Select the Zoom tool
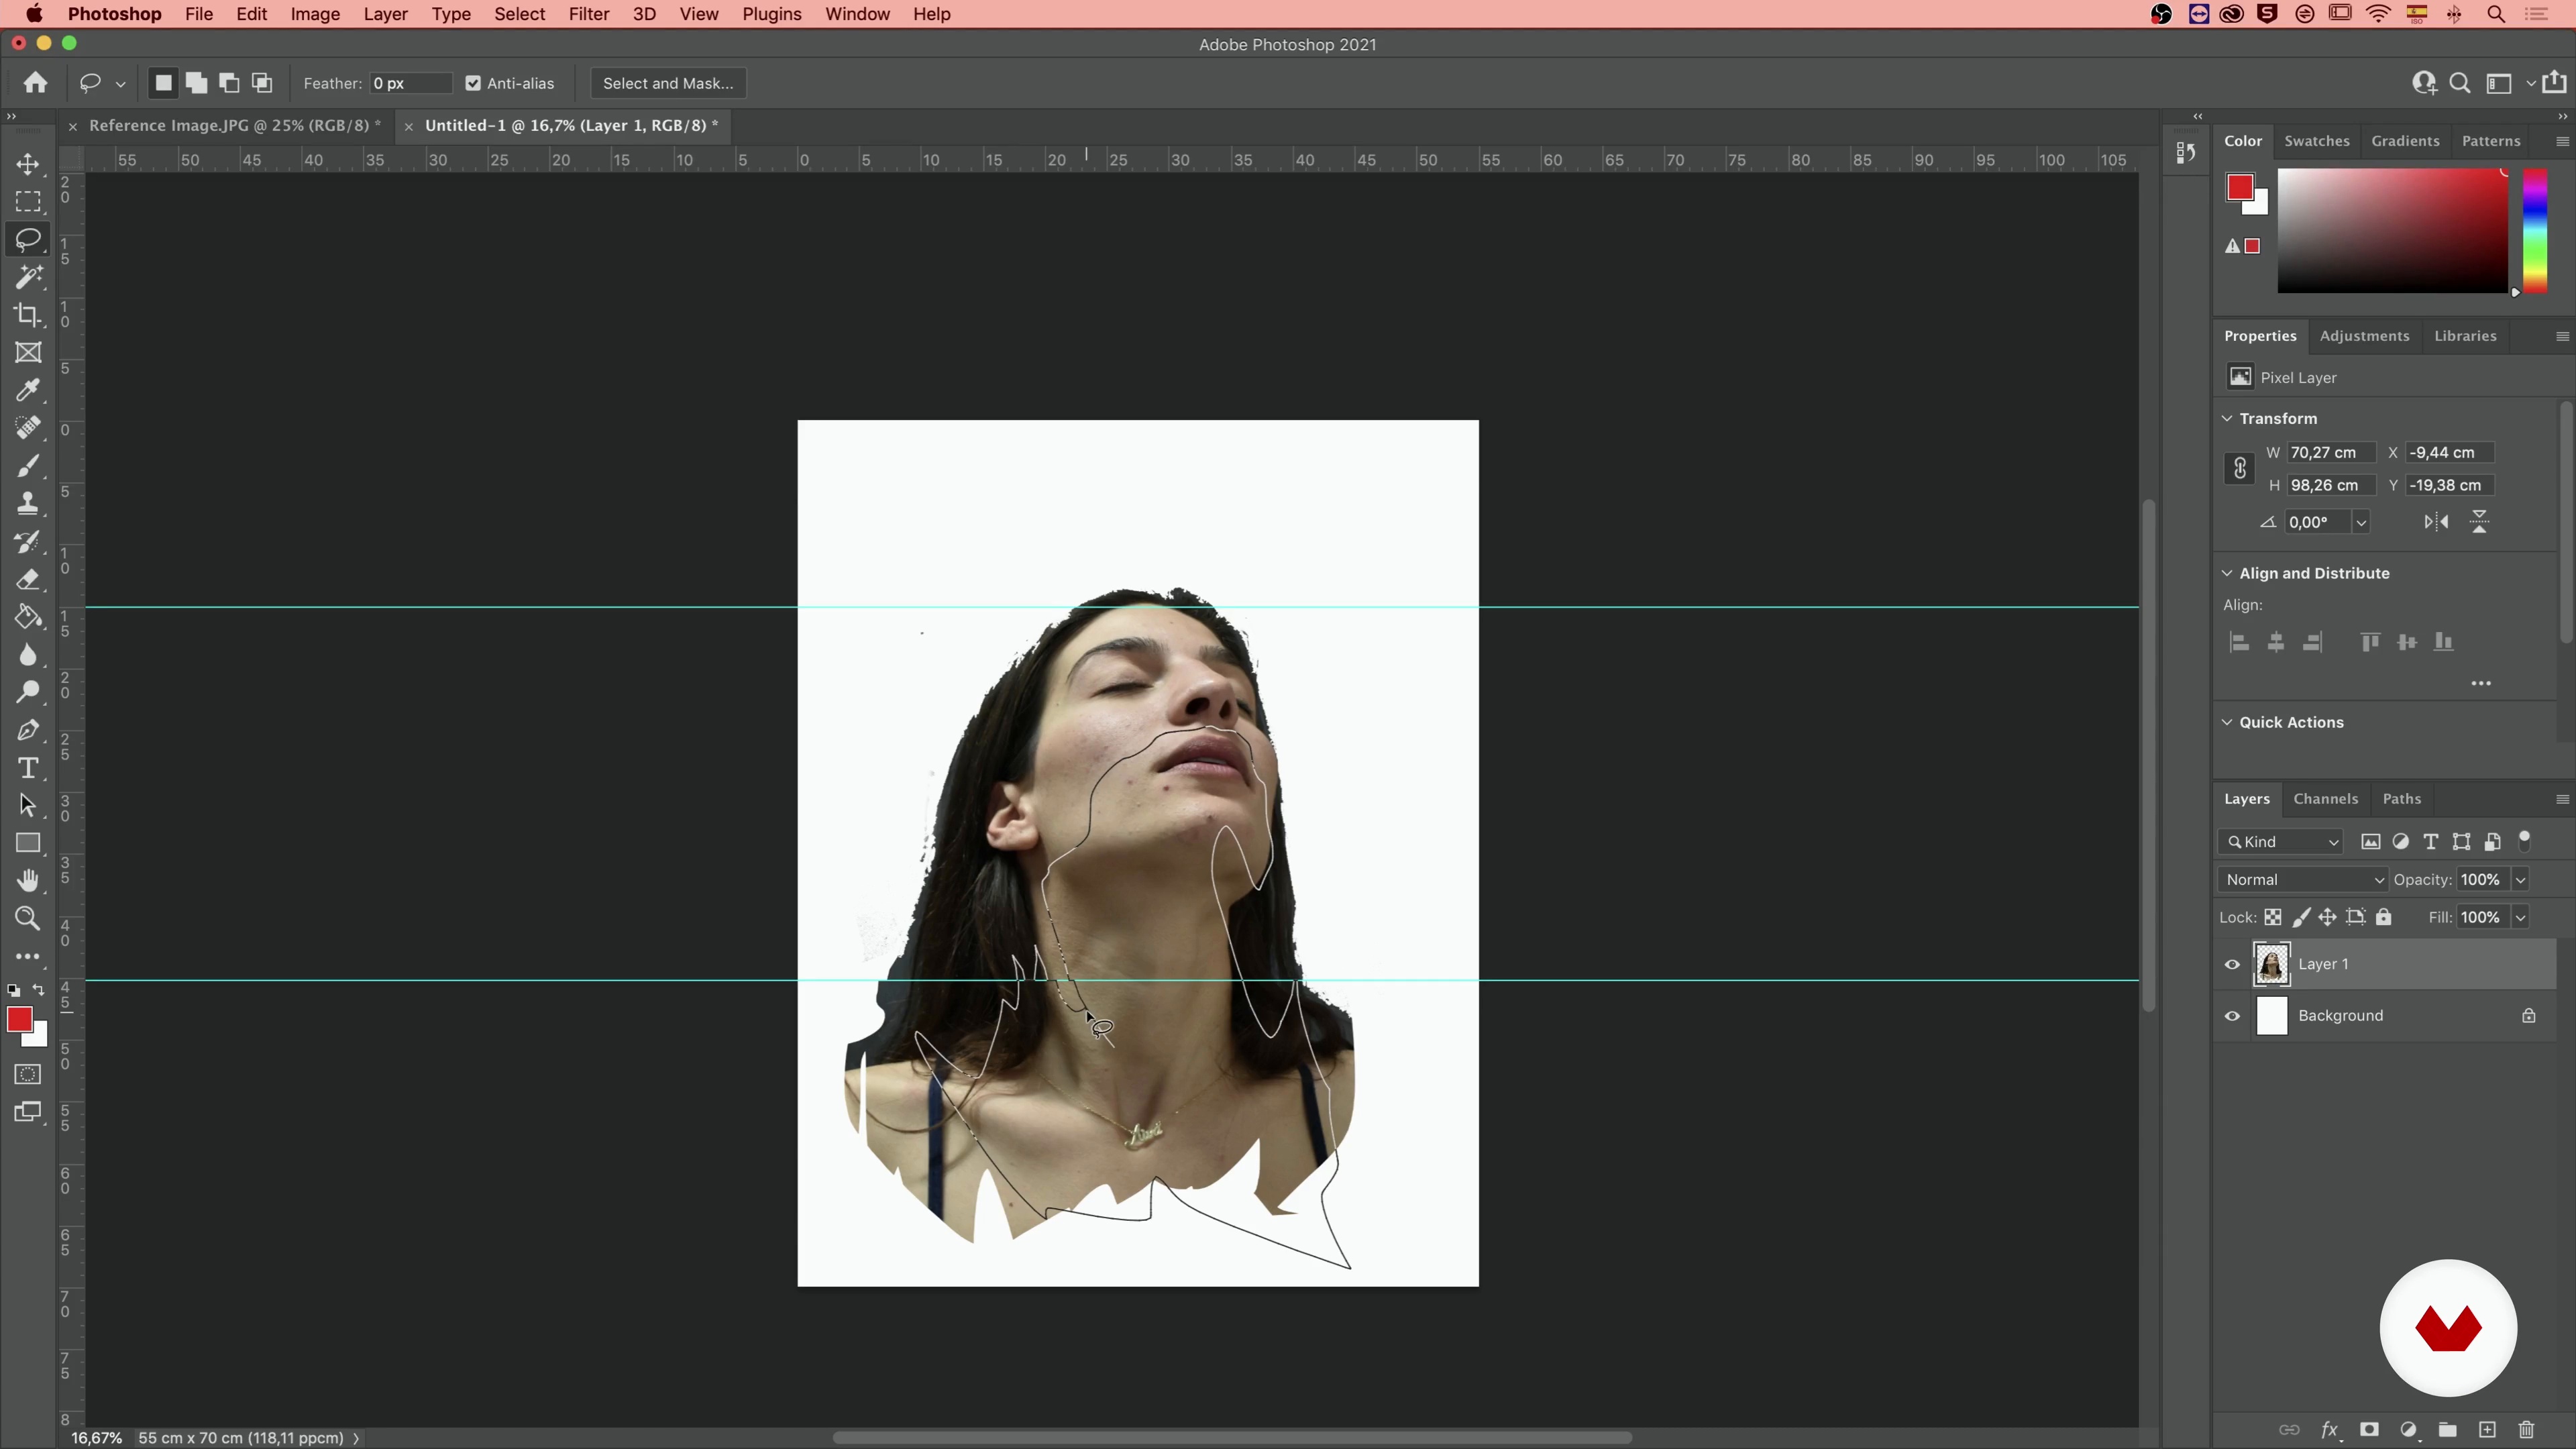This screenshot has height=1449, width=2576. coord(28,919)
